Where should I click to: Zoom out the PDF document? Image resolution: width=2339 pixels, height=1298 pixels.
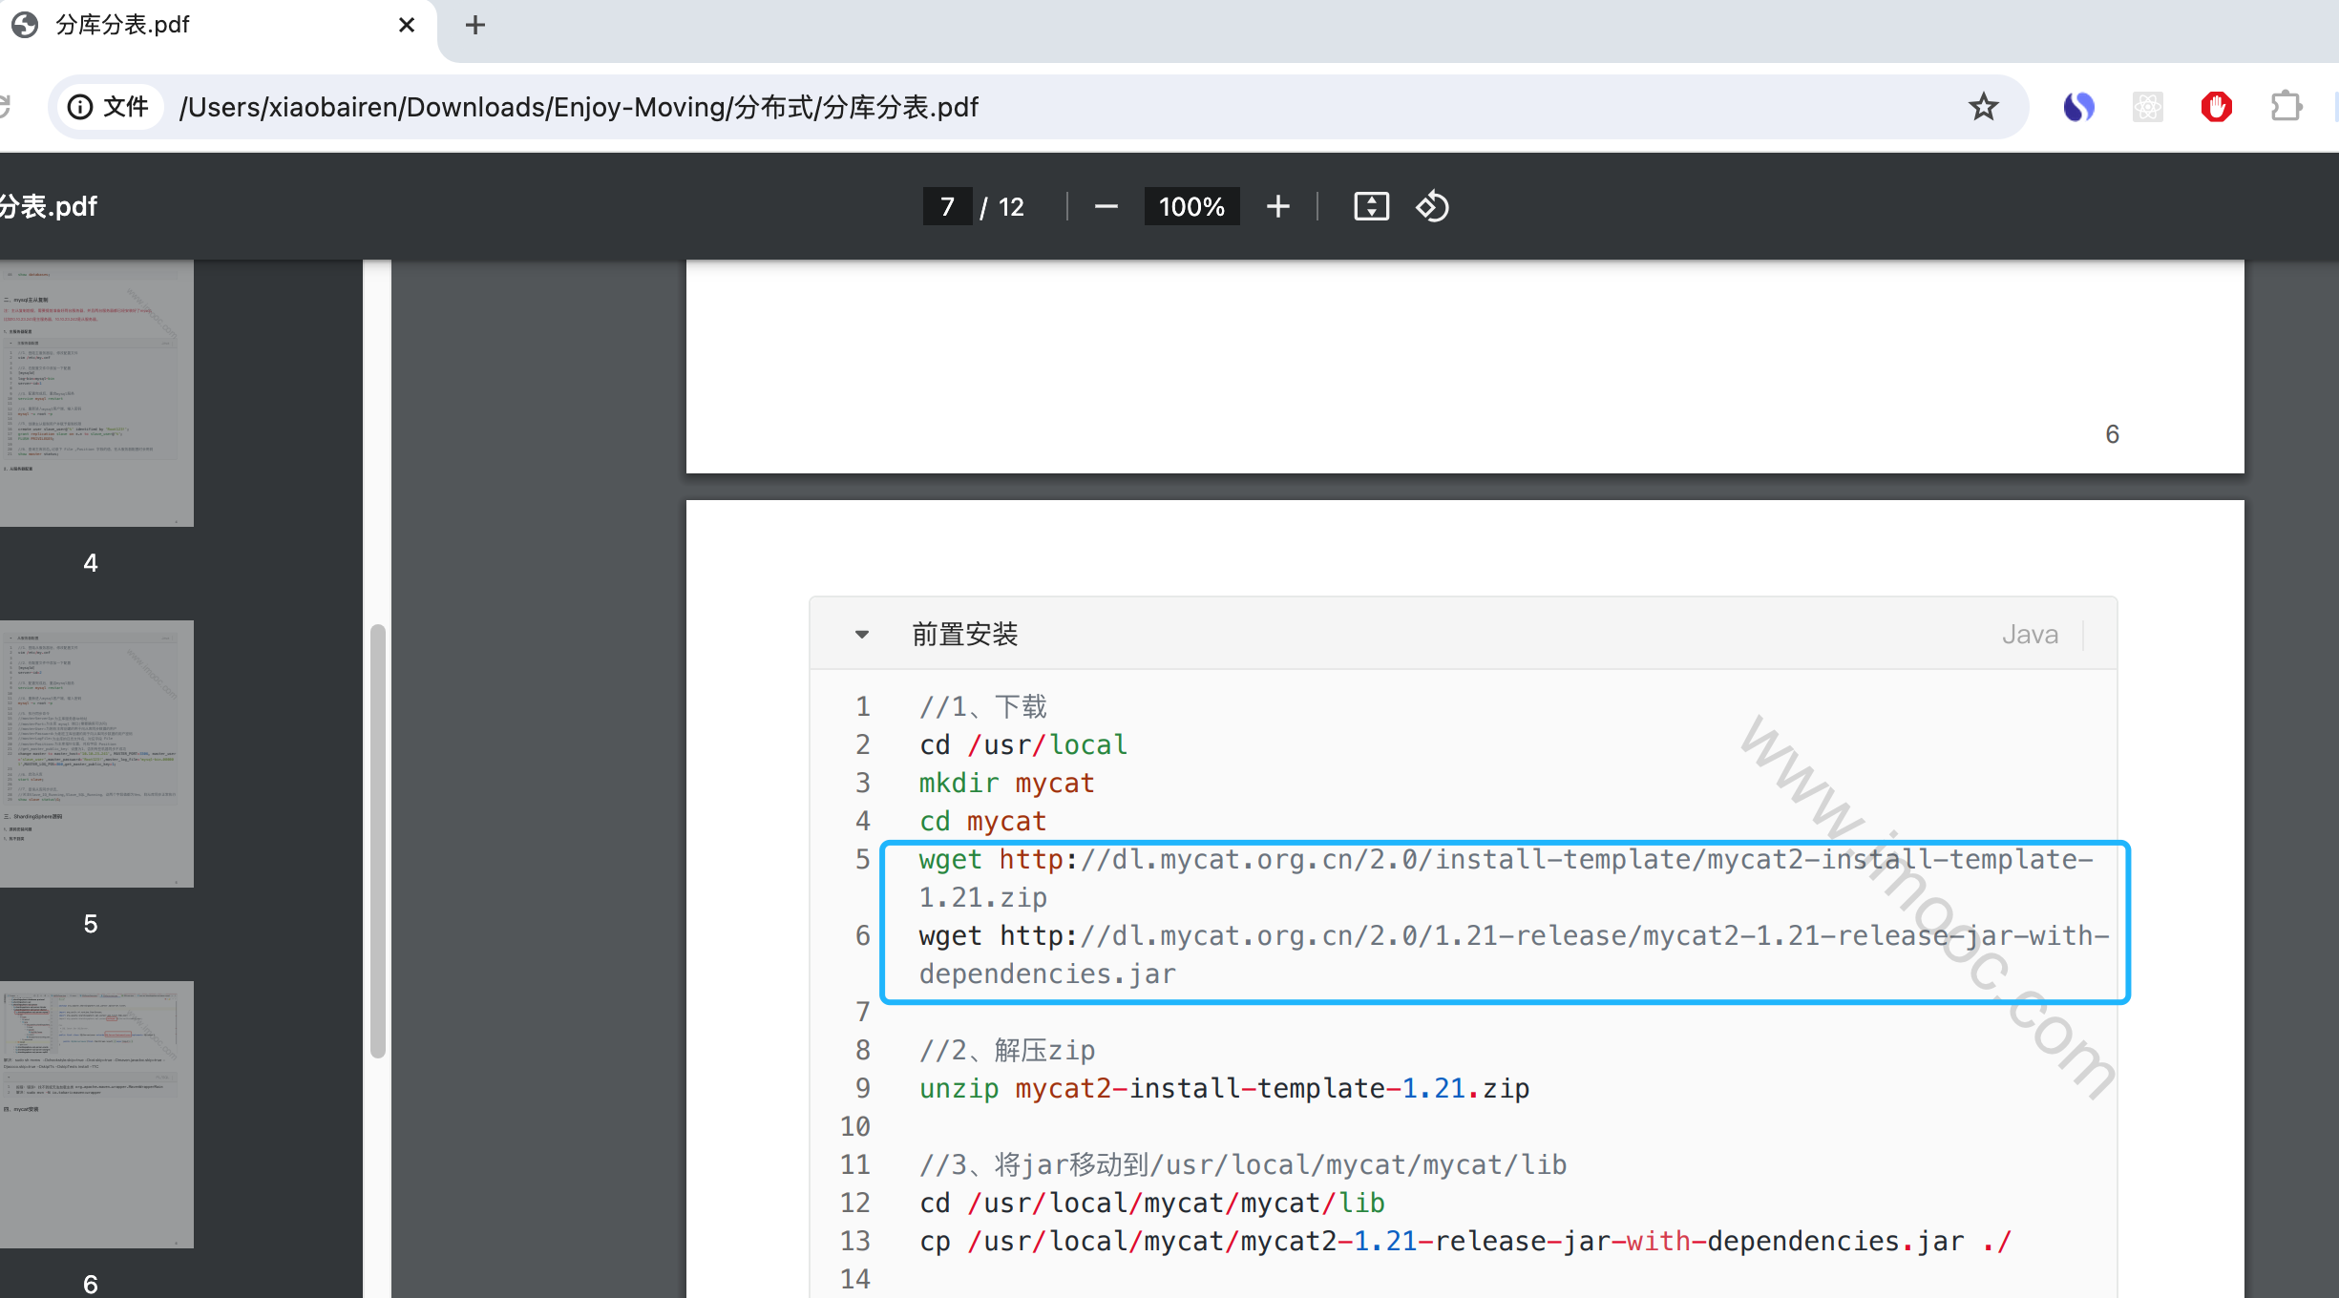click(1106, 206)
